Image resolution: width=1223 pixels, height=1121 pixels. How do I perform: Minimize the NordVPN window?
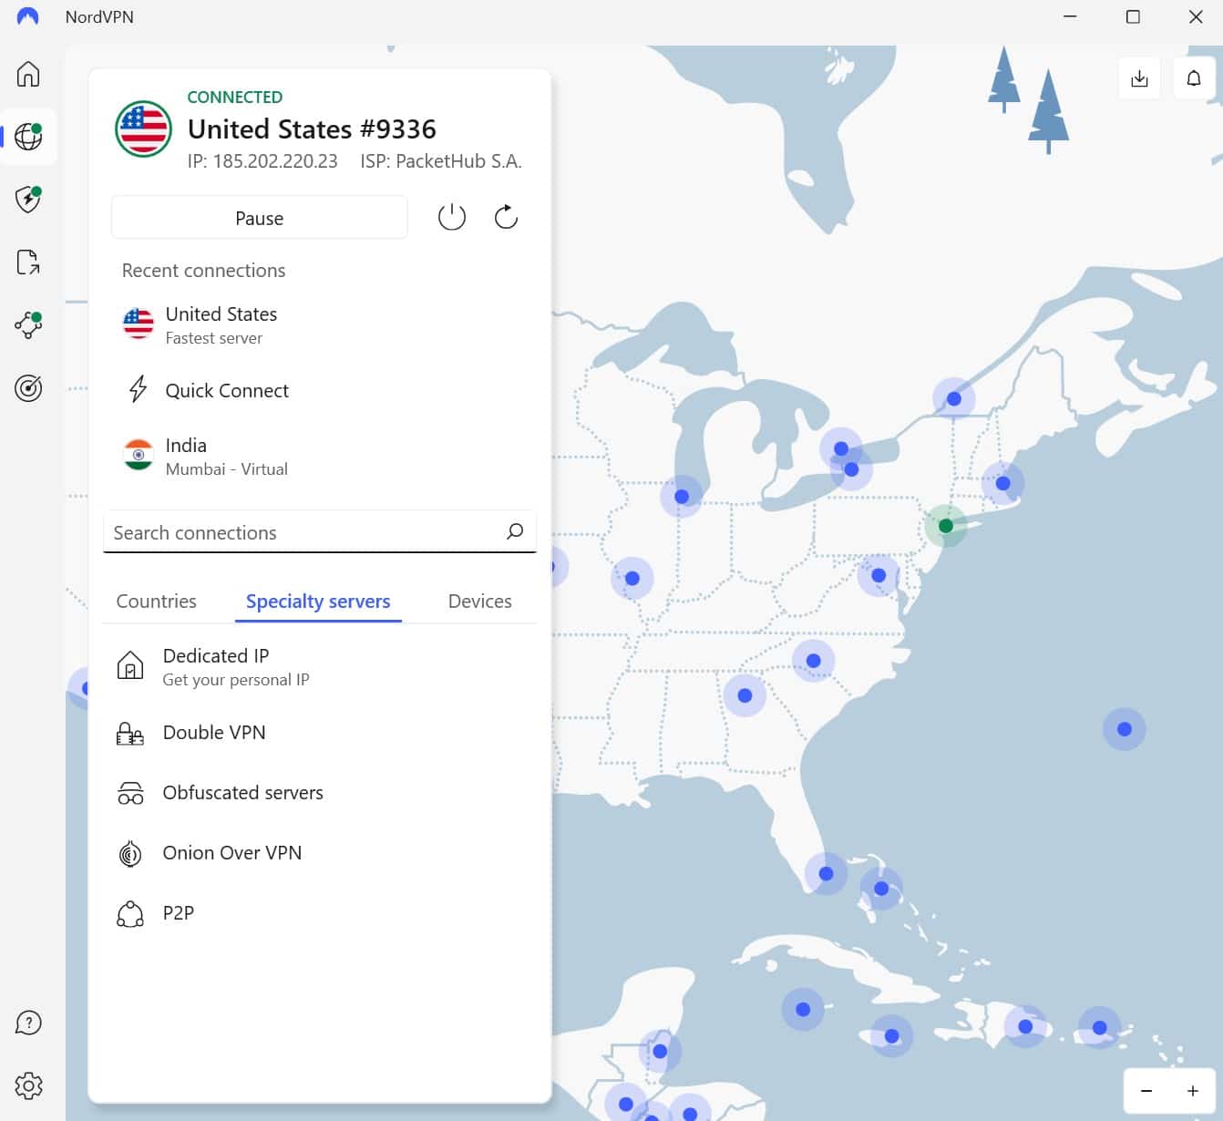(1070, 16)
